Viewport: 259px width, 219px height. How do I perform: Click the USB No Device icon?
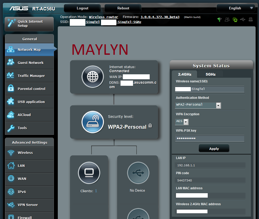tap(138, 173)
